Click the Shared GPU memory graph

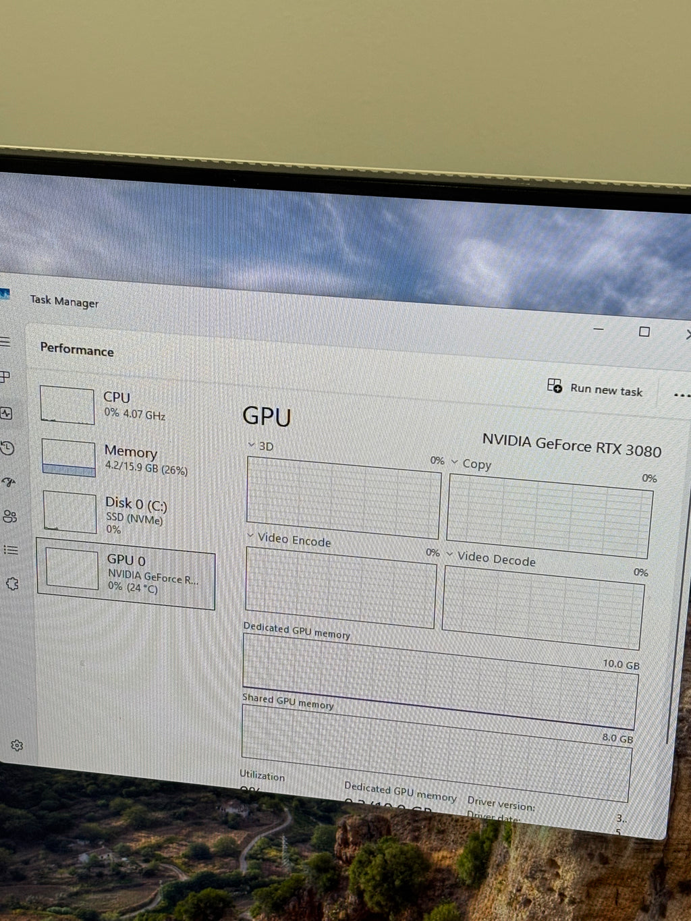point(436,754)
